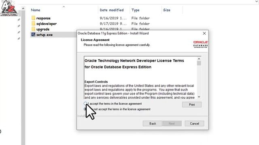Viewport: 259px width, 145px height.
Task: Click the first pin icon in the navigation pane
Action: pos(19,20)
